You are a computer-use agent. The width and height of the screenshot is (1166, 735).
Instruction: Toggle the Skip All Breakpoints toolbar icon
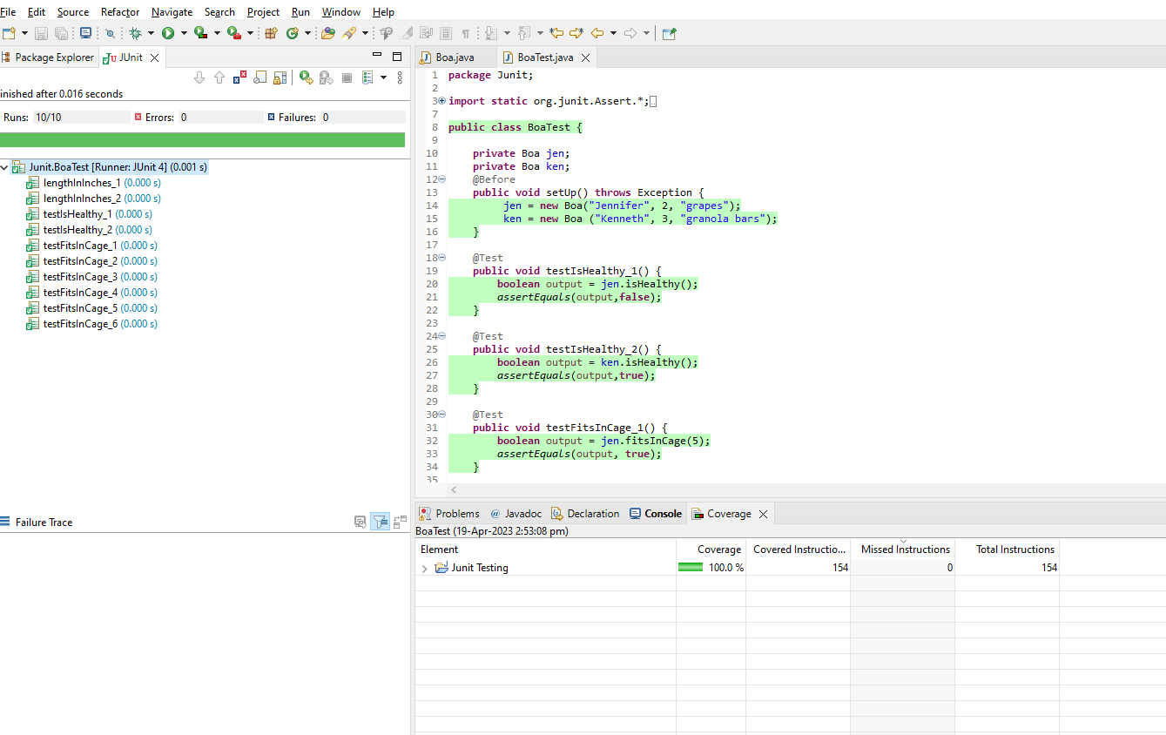(x=110, y=33)
